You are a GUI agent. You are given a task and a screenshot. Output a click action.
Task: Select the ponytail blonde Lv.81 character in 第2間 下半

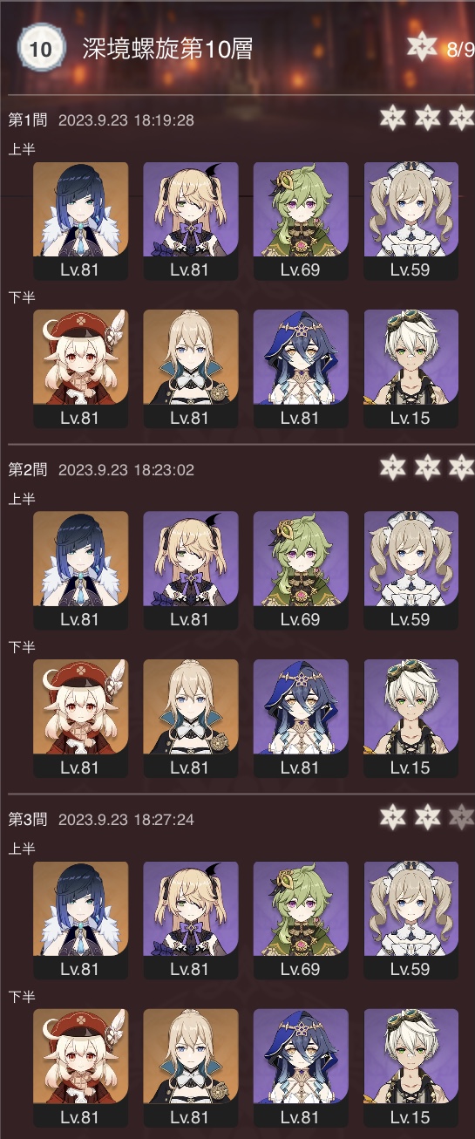[x=190, y=719]
